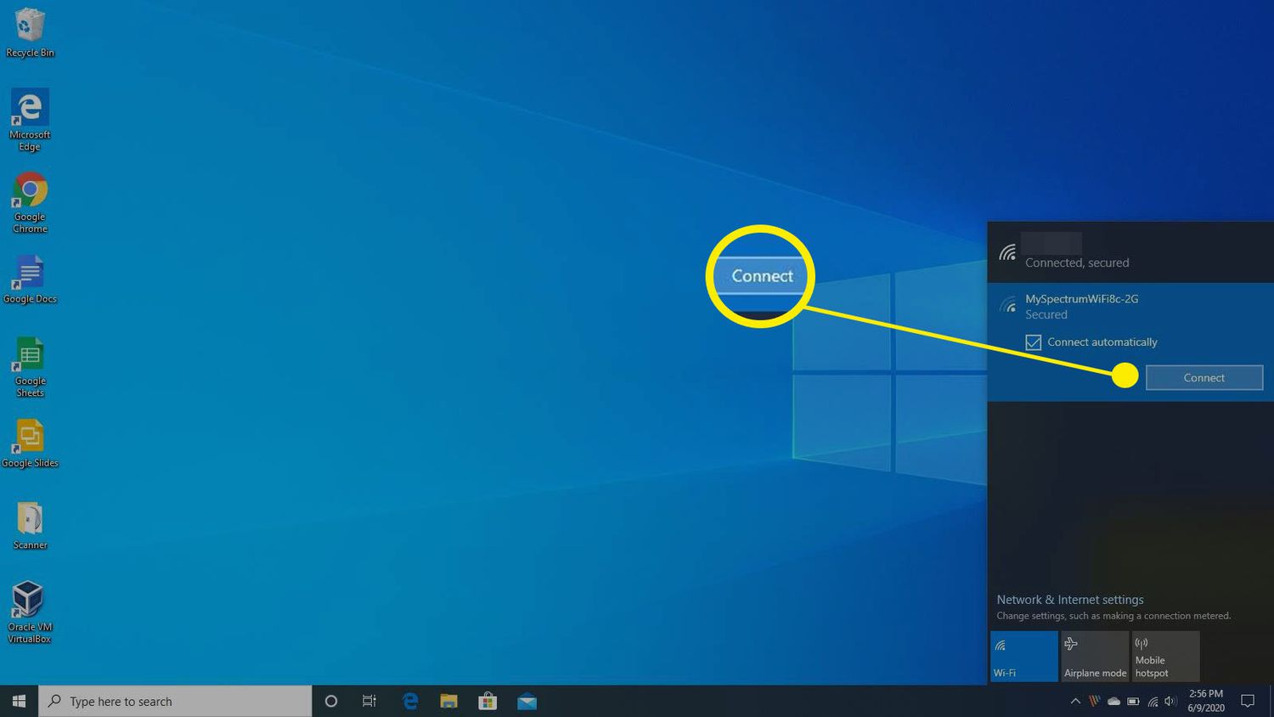Open the clock and date flyout

click(1206, 701)
